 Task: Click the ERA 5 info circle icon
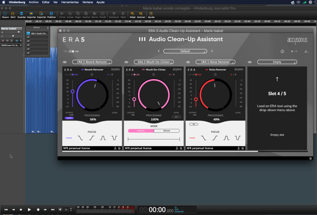pos(282,51)
